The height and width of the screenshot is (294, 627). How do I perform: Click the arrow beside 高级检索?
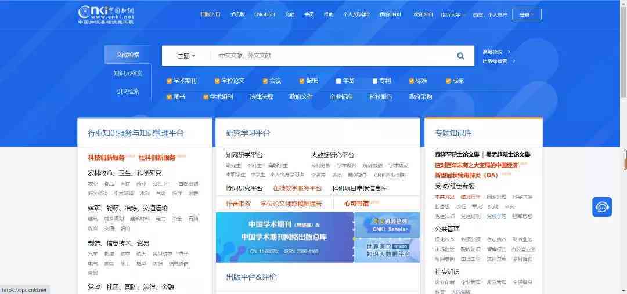tap(509, 52)
